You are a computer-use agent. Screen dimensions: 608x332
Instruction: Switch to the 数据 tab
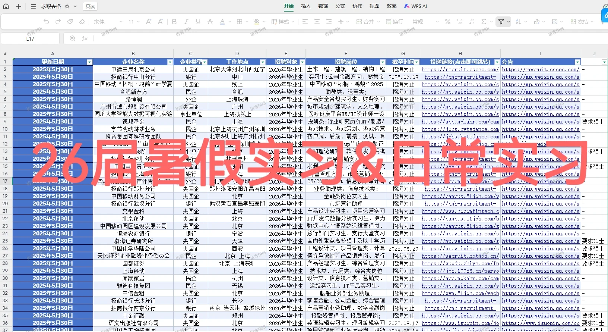point(323,6)
